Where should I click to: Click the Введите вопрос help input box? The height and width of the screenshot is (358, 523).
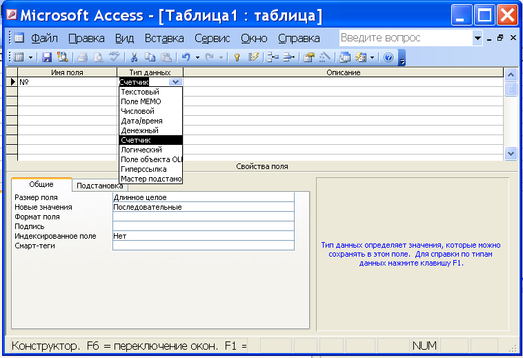[406, 38]
